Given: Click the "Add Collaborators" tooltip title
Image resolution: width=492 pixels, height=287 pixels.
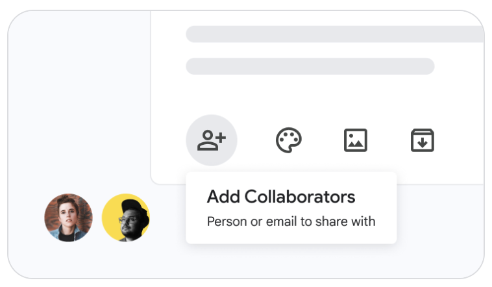Looking at the screenshot, I should [280, 197].
